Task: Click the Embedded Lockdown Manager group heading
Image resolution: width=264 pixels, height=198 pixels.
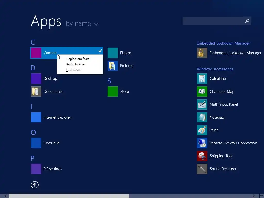Action: (223, 43)
